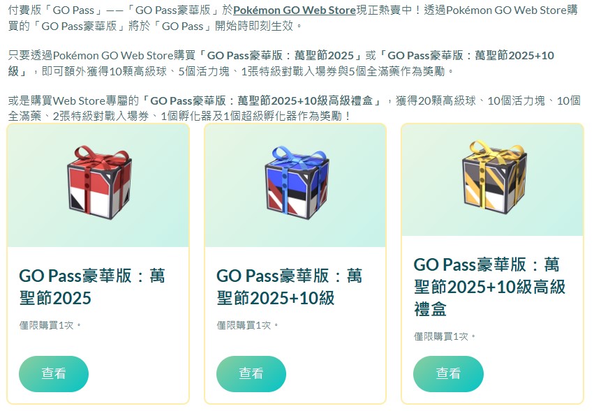Click the second card's green image banner
594x411 pixels.
pyautogui.click(x=295, y=186)
